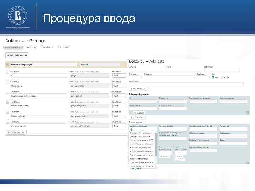Image resolution: width=255 pixels, height=191 pixels.
Task: Click the Field label input containing Степень ученая
Action: 39,126
